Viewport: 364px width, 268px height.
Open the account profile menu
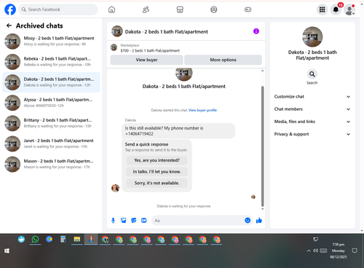pos(349,9)
